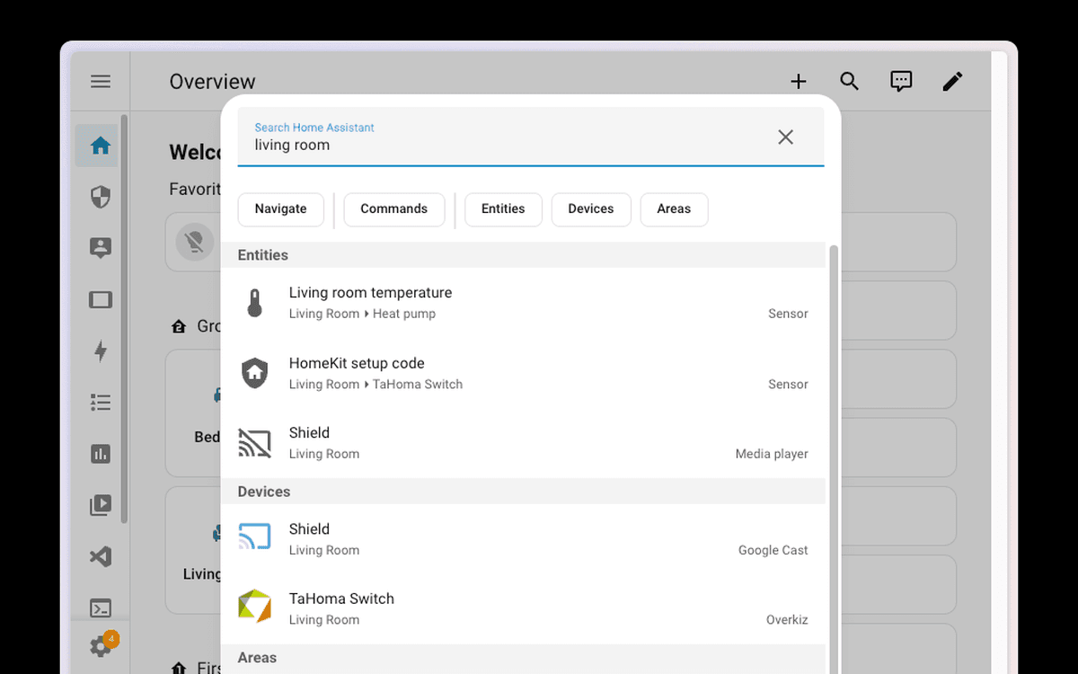
Task: Open the History chart sidebar icon
Action: click(101, 454)
